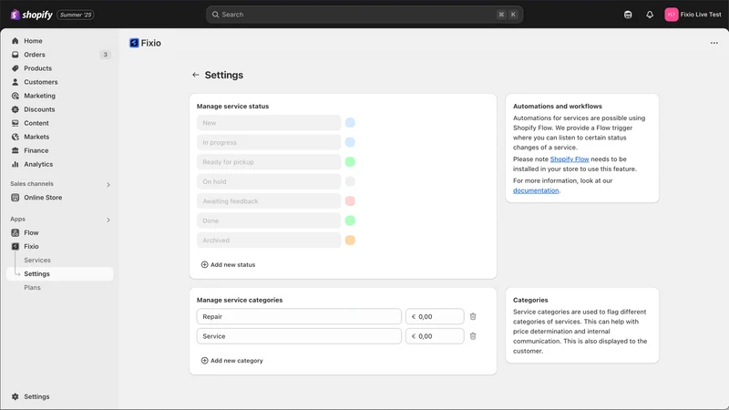This screenshot has width=729, height=410.
Task: Click the Ready for pickup status field
Action: point(269,162)
